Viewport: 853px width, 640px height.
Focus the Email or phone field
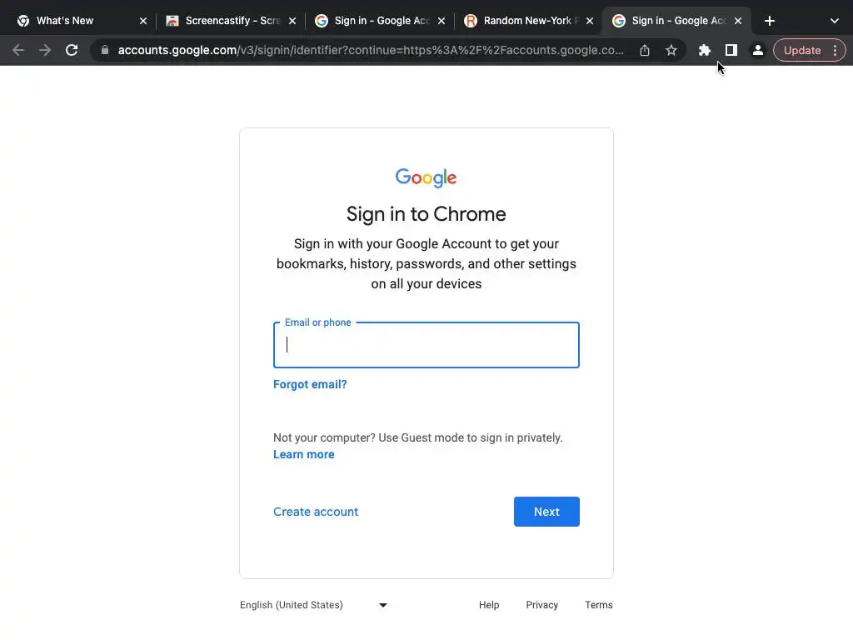(x=426, y=345)
